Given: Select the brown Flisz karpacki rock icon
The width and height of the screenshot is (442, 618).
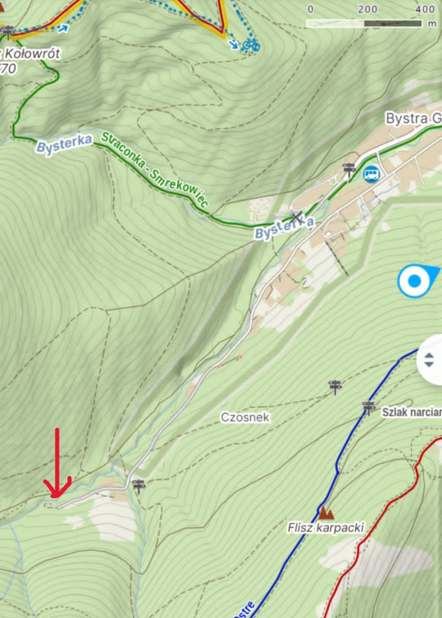Looking at the screenshot, I should point(327,513).
